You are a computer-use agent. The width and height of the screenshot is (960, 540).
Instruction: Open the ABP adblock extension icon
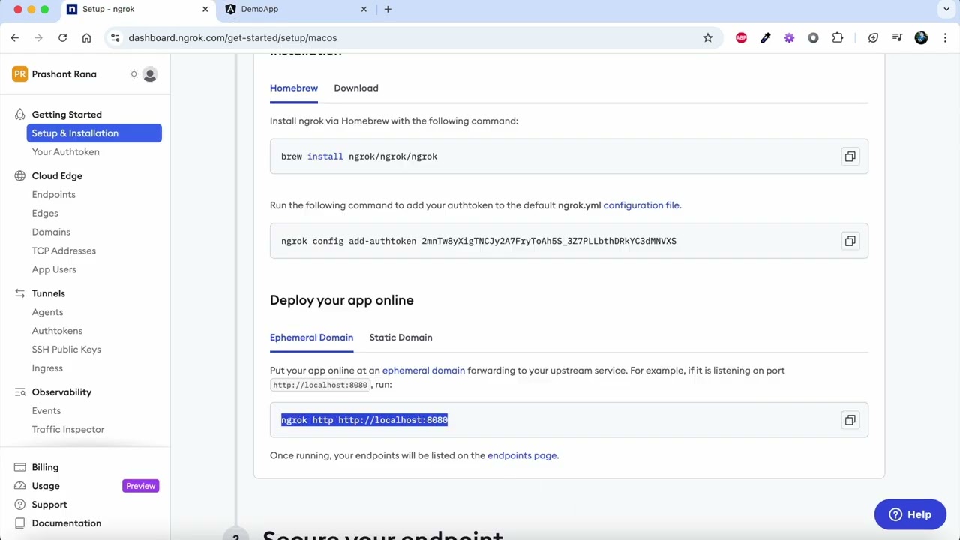(x=741, y=37)
